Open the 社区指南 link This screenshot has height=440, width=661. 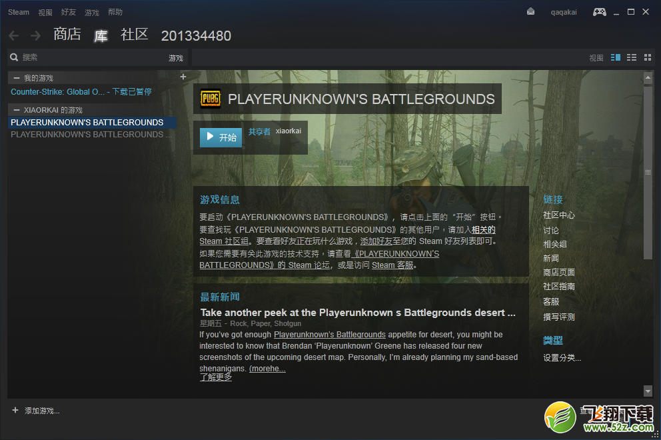(x=558, y=287)
